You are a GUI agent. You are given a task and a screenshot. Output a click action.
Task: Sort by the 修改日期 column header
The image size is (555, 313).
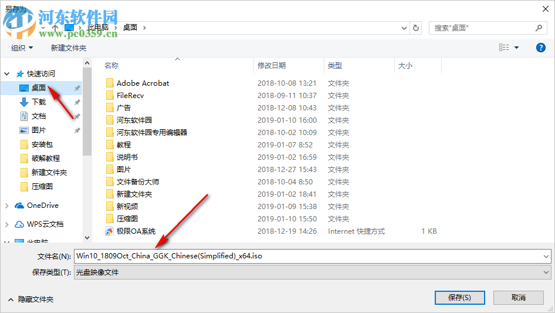(272, 66)
